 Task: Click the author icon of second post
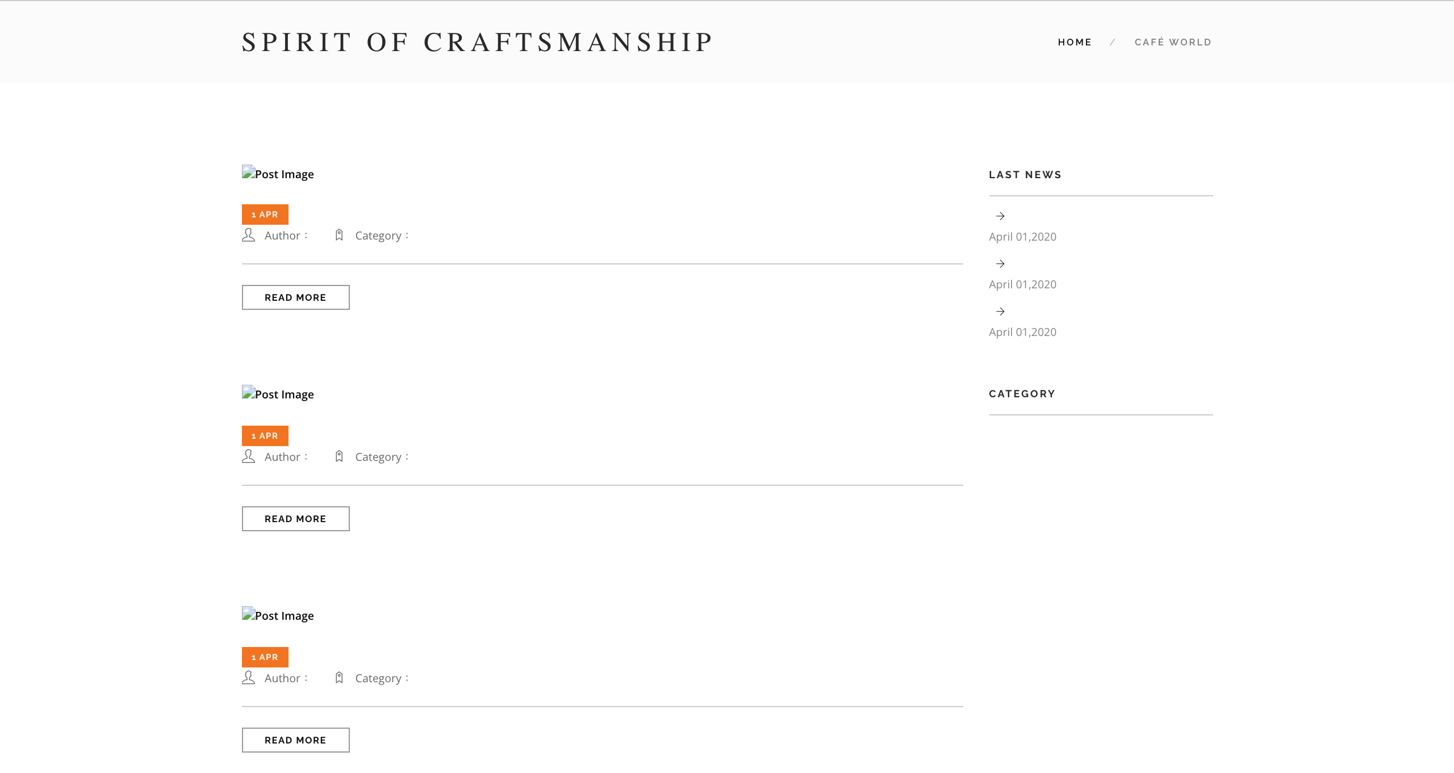click(x=248, y=456)
